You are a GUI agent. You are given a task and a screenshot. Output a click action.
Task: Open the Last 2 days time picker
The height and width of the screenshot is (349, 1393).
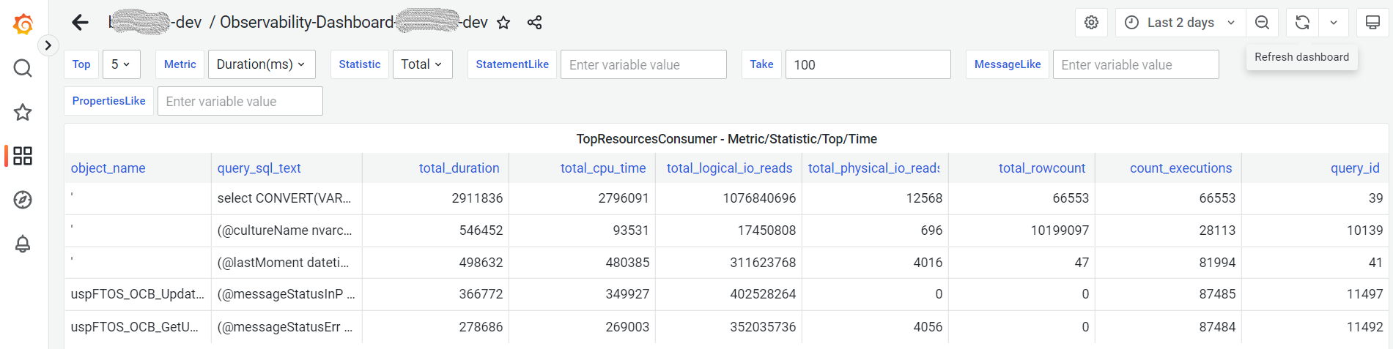point(1180,23)
